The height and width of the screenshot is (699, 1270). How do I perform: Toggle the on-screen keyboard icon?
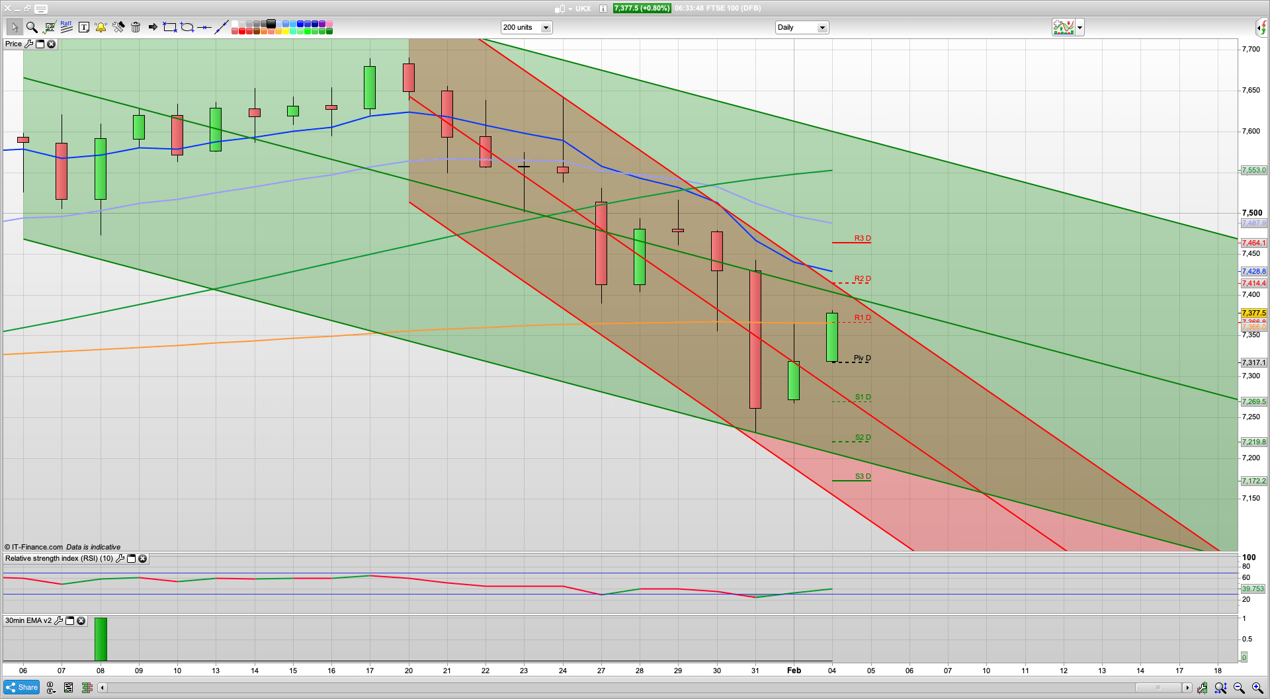tap(41, 9)
